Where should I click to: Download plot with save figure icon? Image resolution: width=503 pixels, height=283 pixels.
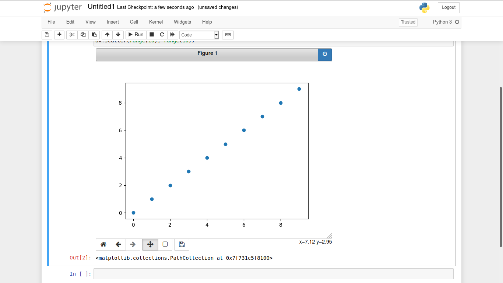[x=182, y=244]
